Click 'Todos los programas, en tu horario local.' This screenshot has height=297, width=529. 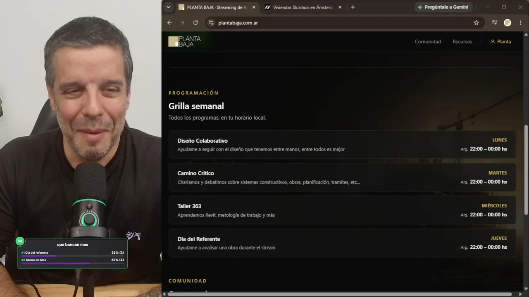pyautogui.click(x=217, y=118)
